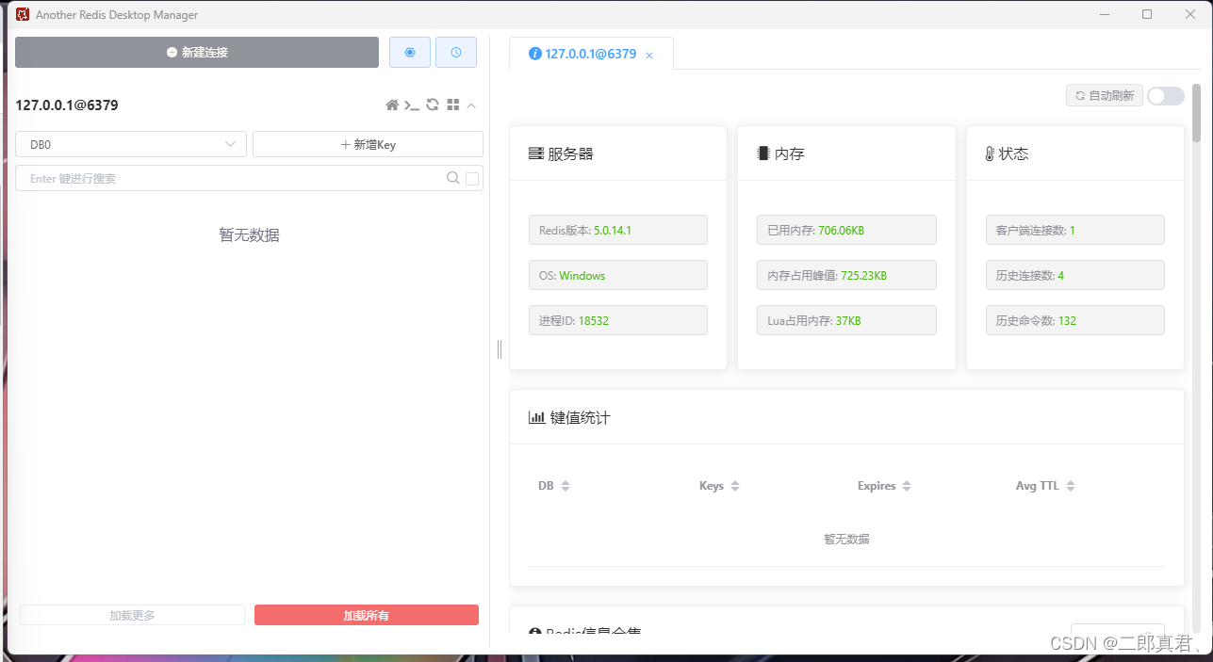Click the '客户端连接数: 1' field
Screen dimensions: 1213x662
tap(1075, 230)
